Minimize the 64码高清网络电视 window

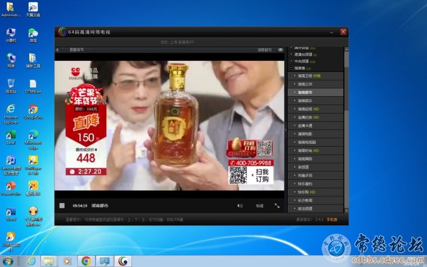331,32
